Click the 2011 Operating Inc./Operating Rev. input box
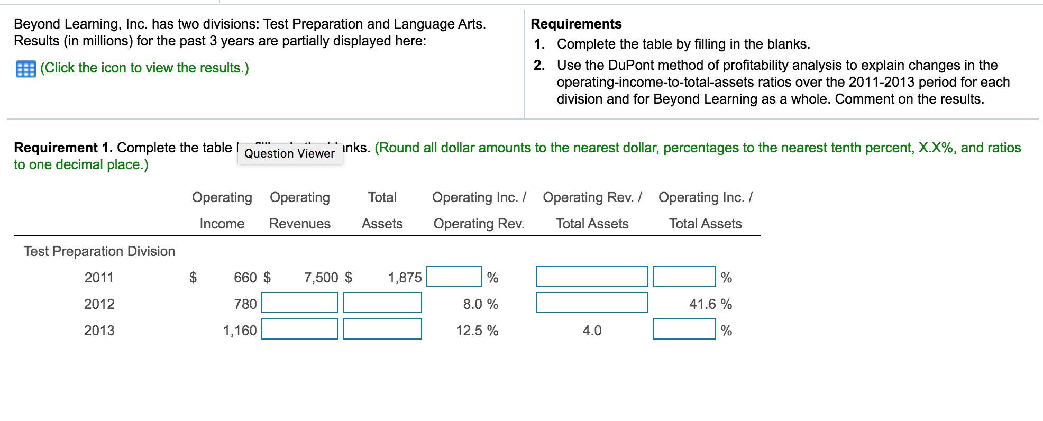1043x421 pixels. (455, 277)
